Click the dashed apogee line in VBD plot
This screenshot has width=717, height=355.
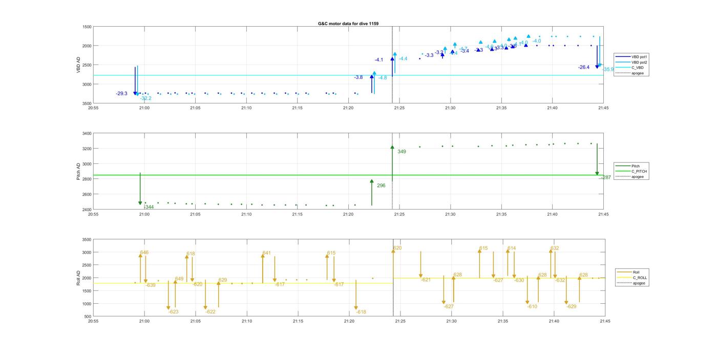click(x=392, y=65)
